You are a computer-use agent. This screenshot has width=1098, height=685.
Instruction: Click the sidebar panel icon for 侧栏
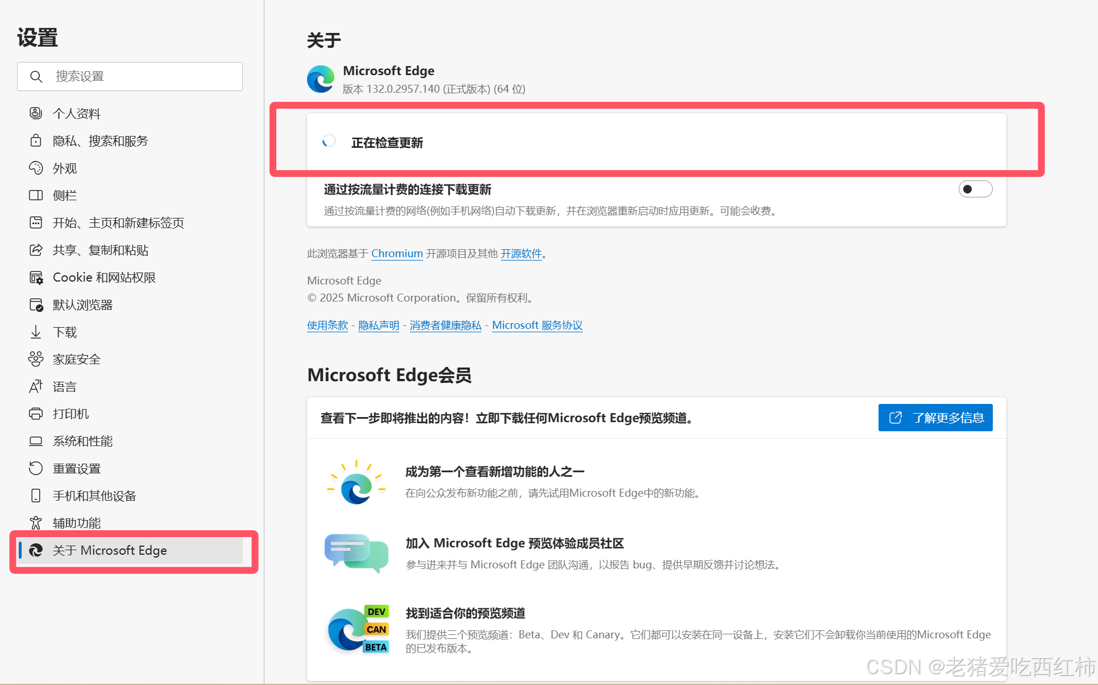pyautogui.click(x=36, y=195)
